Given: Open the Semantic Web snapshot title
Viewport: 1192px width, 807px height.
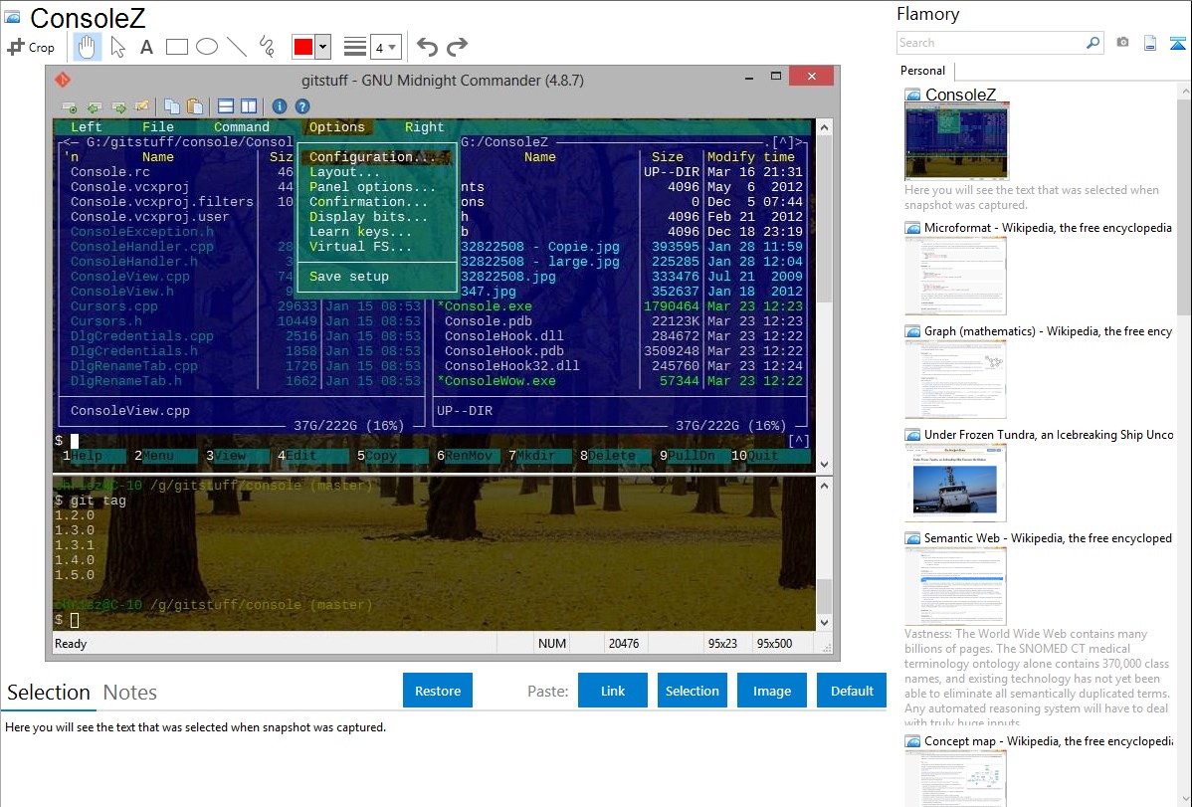Looking at the screenshot, I should click(x=1048, y=538).
